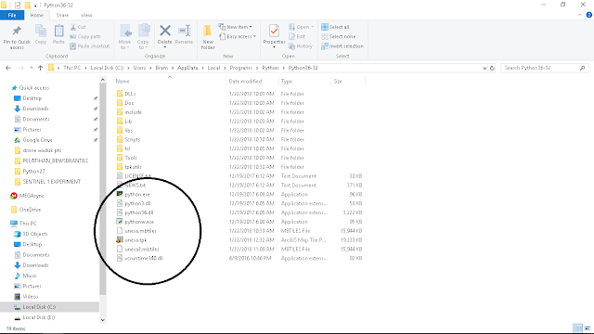This screenshot has height=334, width=594.
Task: Click the Open ribbon button
Action: click(301, 27)
